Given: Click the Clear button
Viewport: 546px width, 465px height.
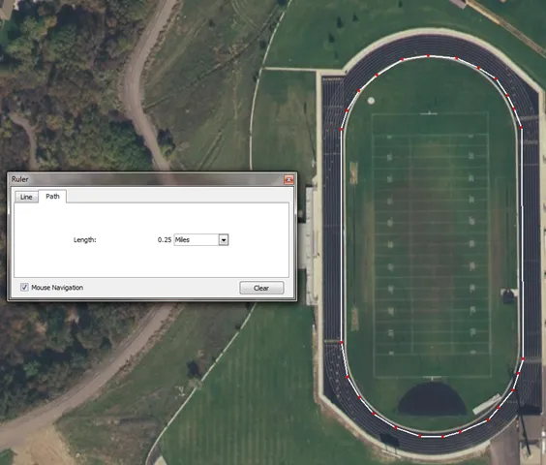Looking at the screenshot, I should pyautogui.click(x=261, y=288).
